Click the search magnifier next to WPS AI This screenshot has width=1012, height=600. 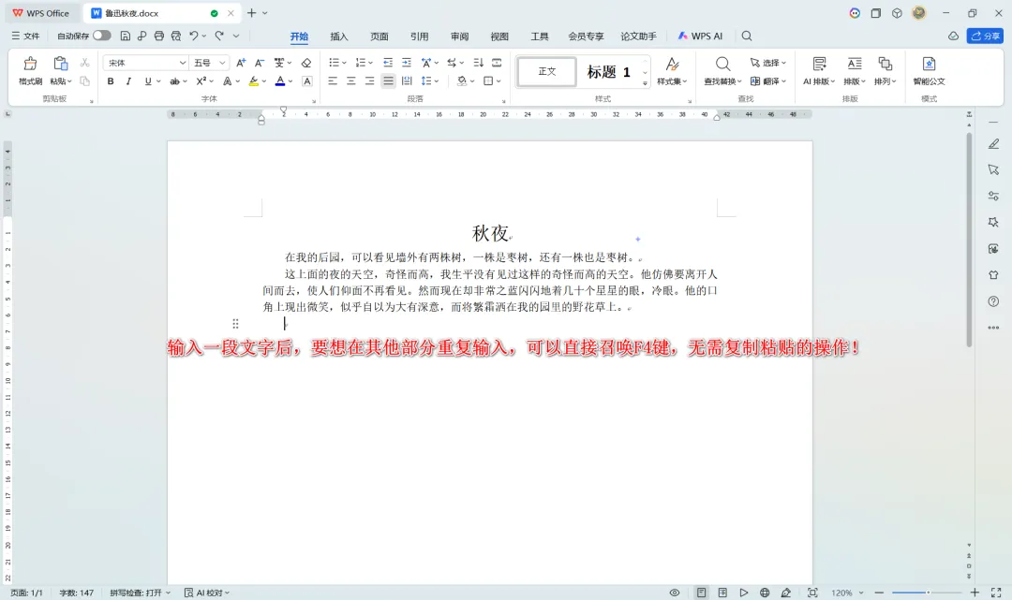coord(747,37)
